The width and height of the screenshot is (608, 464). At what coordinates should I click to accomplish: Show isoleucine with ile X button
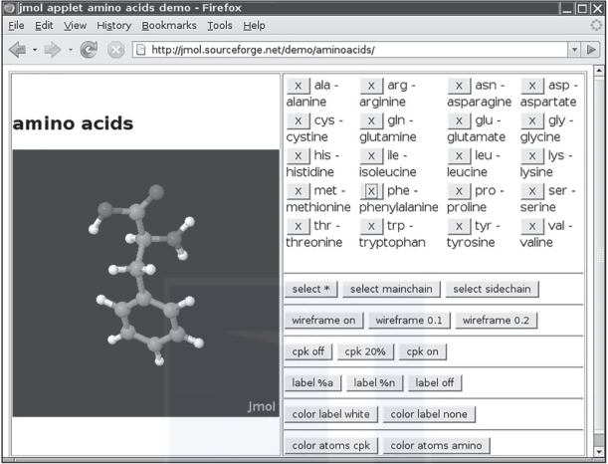point(371,156)
